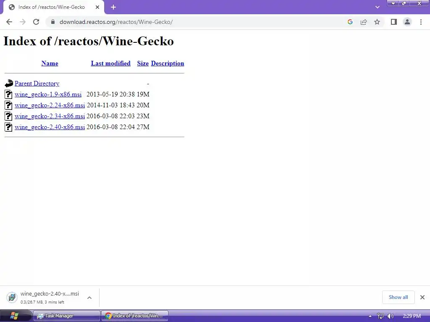Click Show all downloads button
Screen dimensions: 430x322
click(x=398, y=297)
